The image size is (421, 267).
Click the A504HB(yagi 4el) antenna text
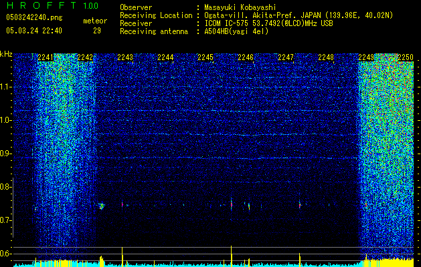pos(236,31)
